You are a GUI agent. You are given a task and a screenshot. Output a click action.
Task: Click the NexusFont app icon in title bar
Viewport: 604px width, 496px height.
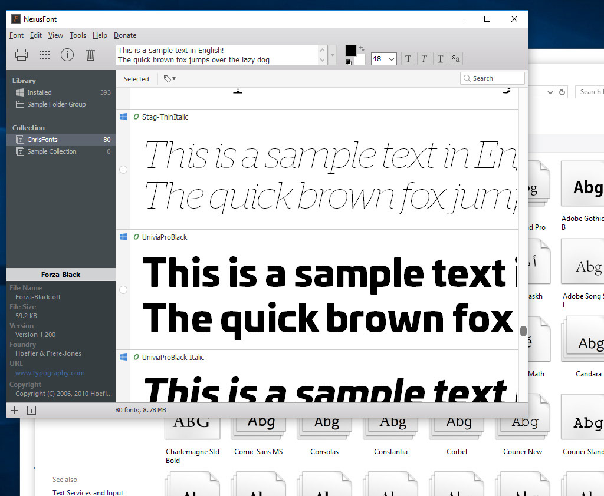pyautogui.click(x=16, y=19)
